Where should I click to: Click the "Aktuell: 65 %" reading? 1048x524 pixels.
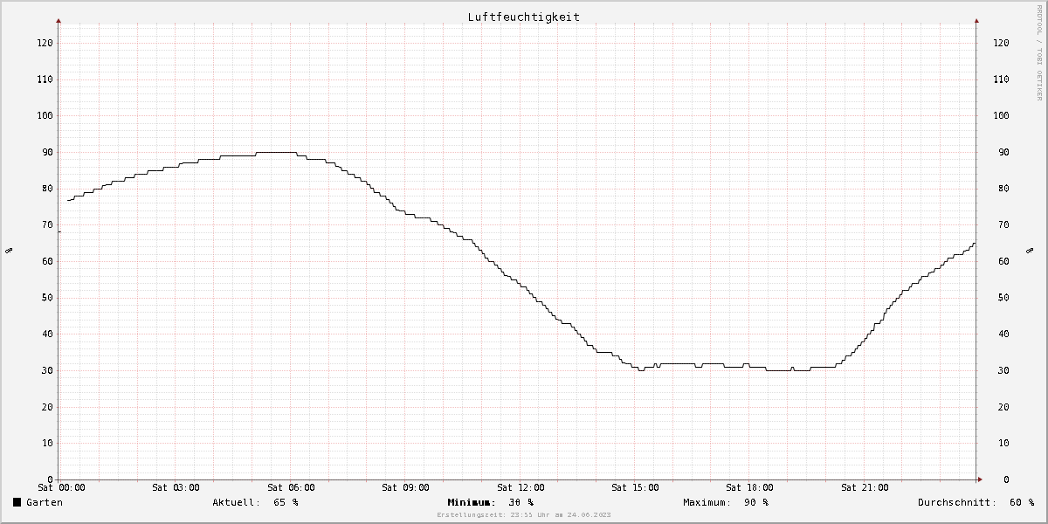click(255, 502)
